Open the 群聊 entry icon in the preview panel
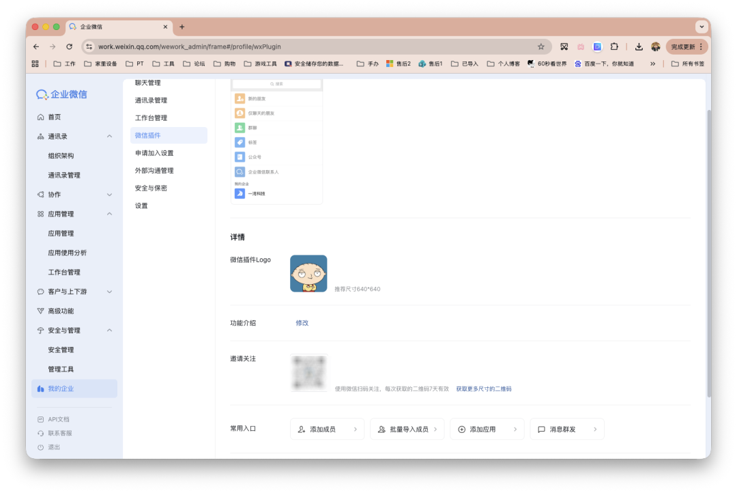 (242, 127)
